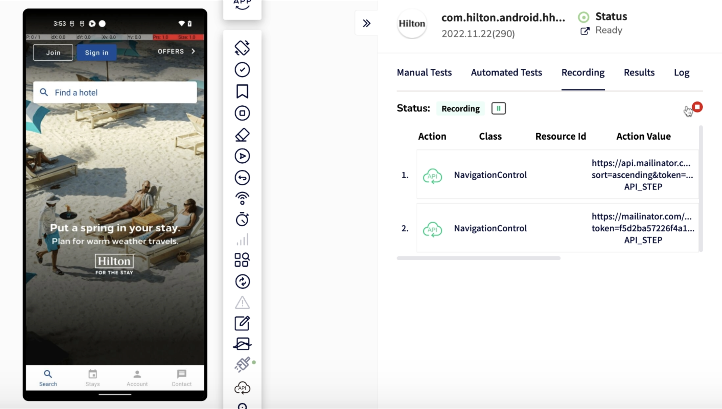
Task: Click the Action column header
Action: (432, 136)
